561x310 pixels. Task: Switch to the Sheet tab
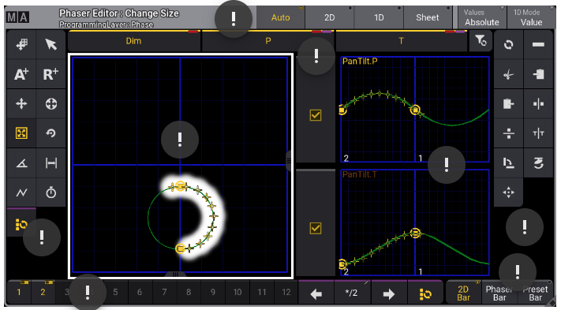[x=427, y=17]
